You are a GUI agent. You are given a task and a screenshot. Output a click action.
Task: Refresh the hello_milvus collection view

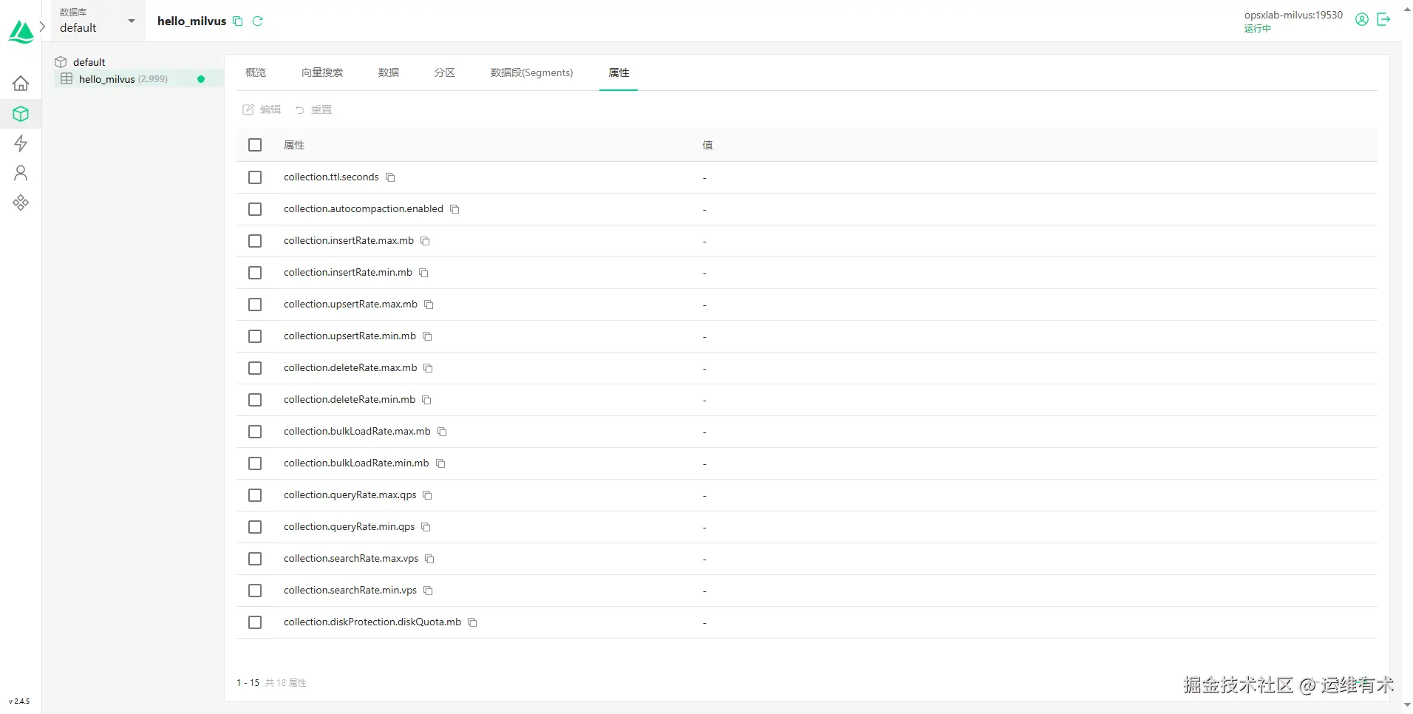point(257,21)
